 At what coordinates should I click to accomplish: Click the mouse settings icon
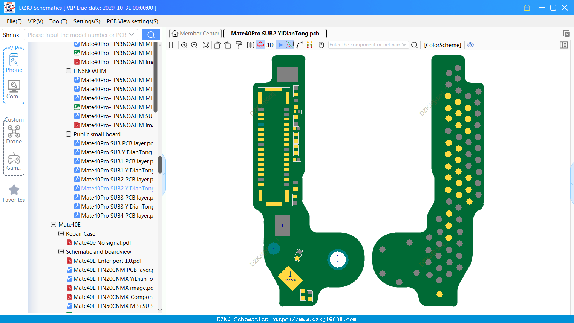(321, 45)
